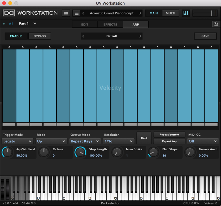Image resolution: width=221 pixels, height=206 pixels.
Task: Click the Step Length 100.00% value
Action: coord(95,155)
